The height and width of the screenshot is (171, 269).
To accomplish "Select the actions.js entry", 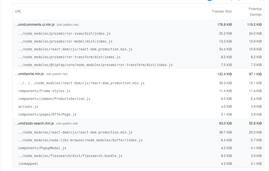I will [x=28, y=107].
